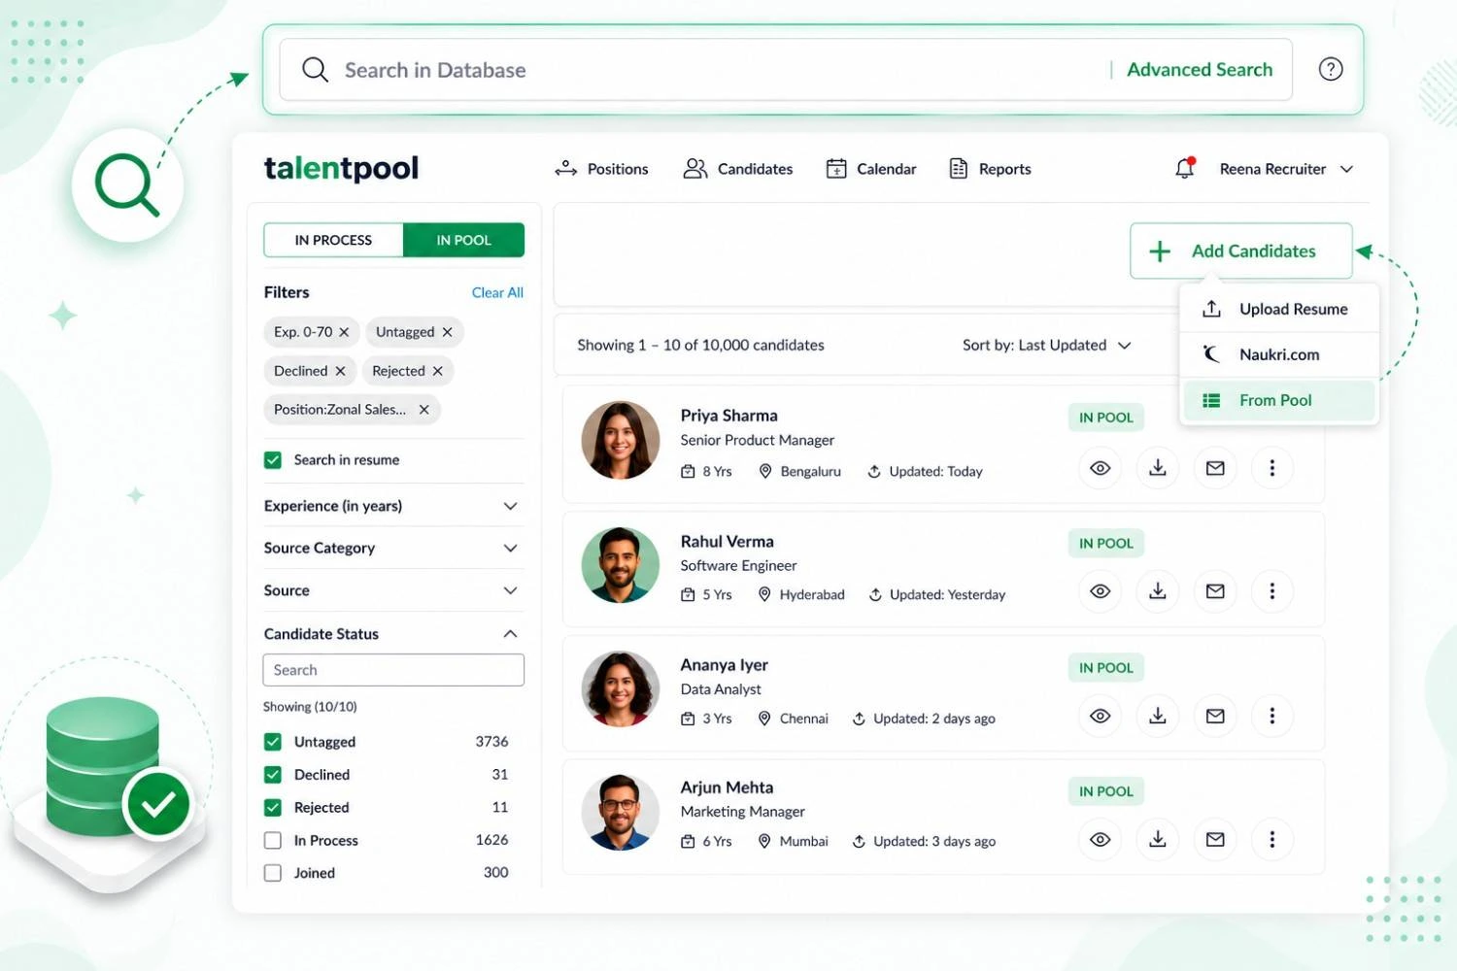Click the Add Candidates button
The height and width of the screenshot is (971, 1457).
(x=1240, y=251)
